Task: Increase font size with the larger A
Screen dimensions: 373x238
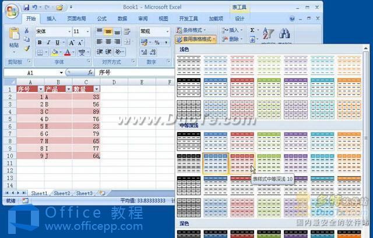Action: pyautogui.click(x=71, y=42)
